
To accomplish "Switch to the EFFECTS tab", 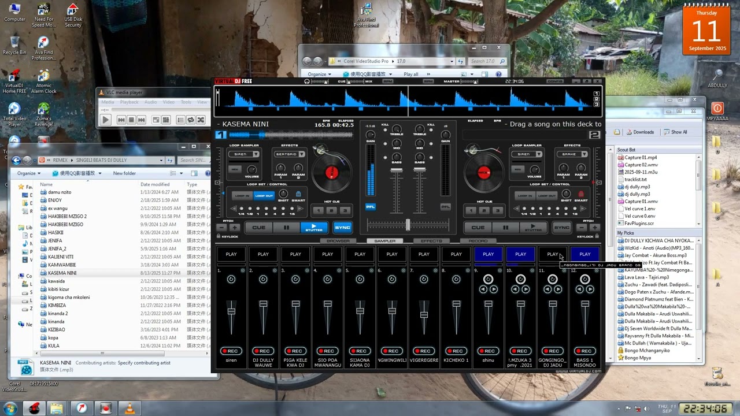I will point(431,241).
